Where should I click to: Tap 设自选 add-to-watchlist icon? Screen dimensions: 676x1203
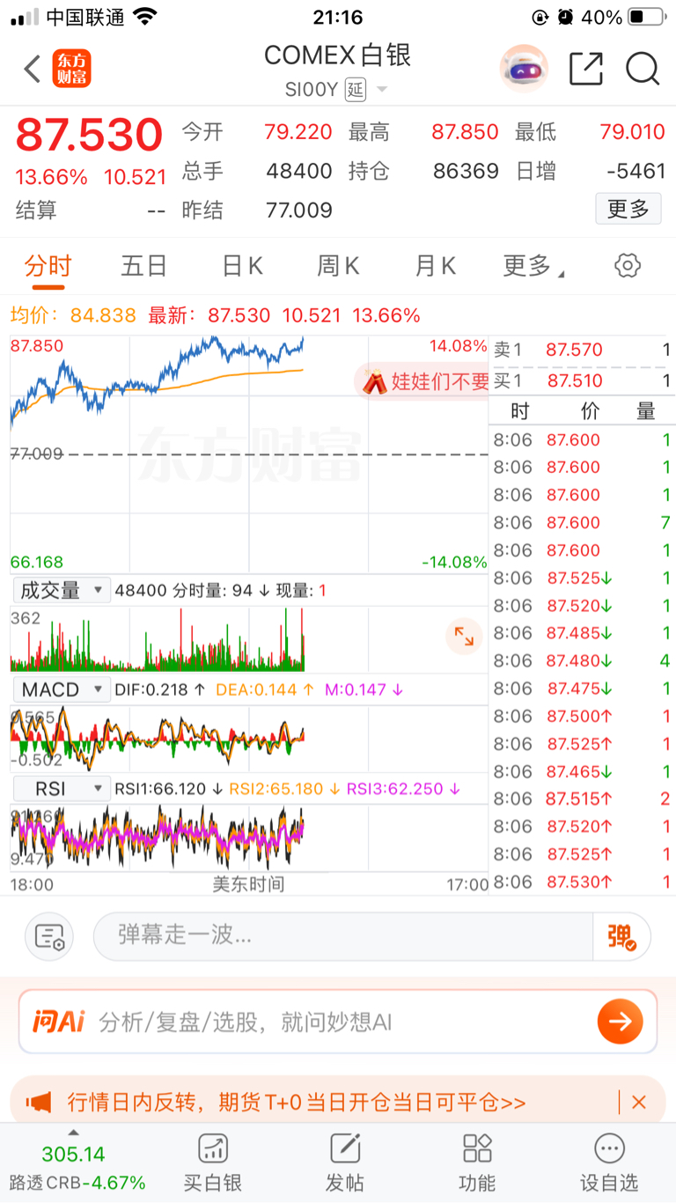[x=609, y=1162]
